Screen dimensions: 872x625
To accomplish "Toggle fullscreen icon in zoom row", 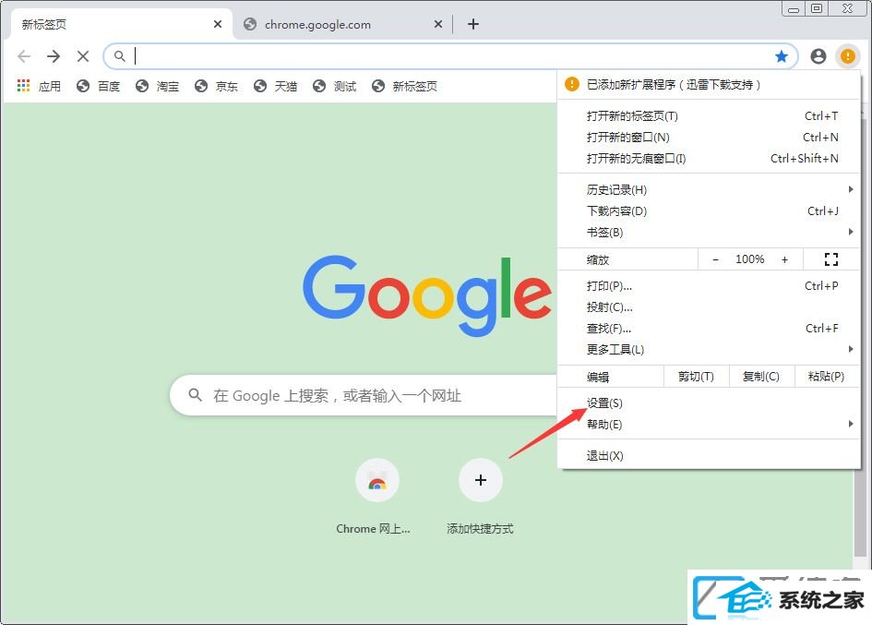I will pyautogui.click(x=830, y=259).
